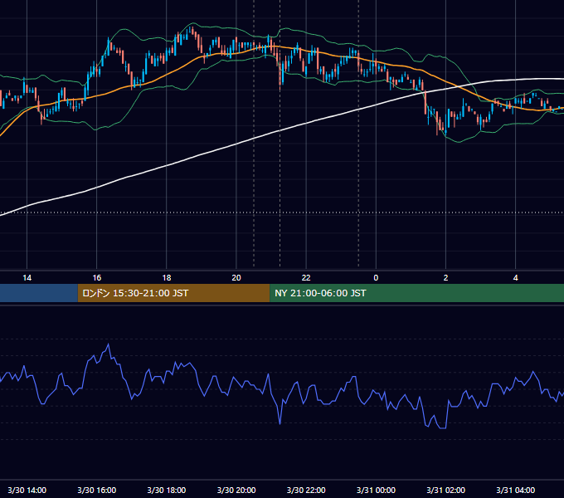Click the 3/30 14:00 date label

point(27,490)
